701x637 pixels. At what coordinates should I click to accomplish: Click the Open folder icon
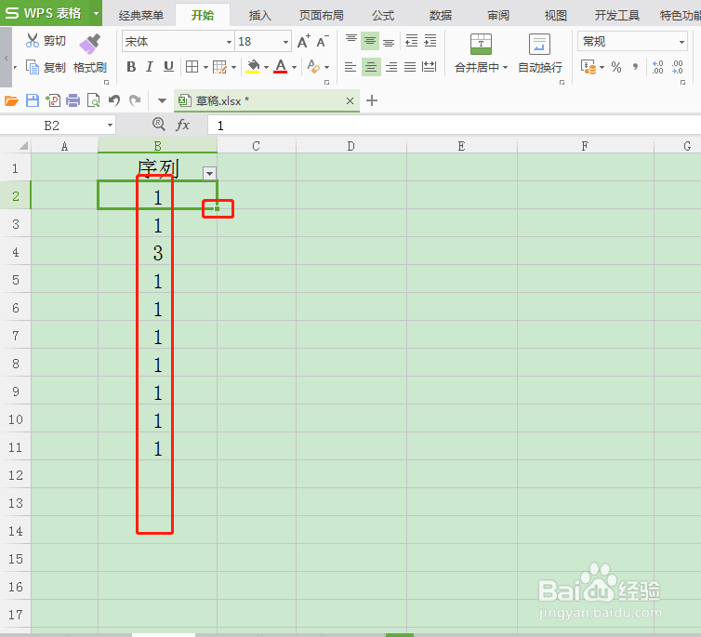pos(11,100)
